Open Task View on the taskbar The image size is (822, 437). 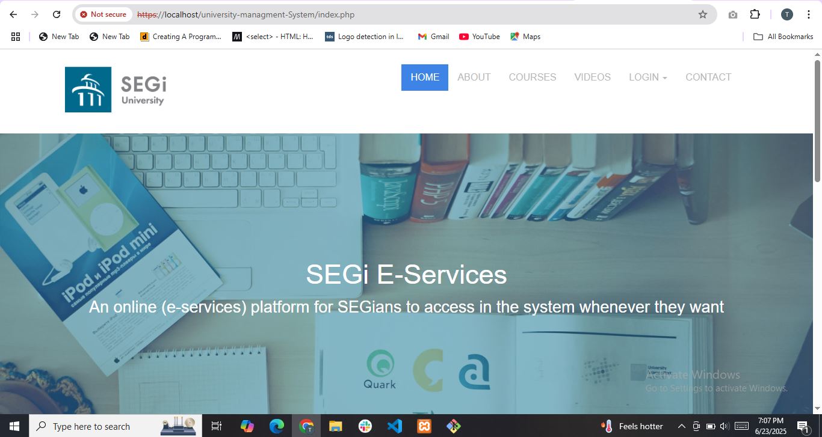[217, 426]
